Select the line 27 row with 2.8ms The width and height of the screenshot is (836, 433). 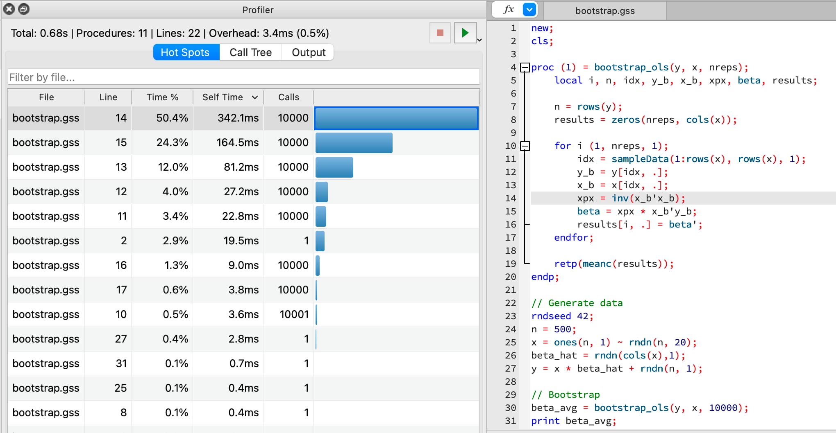tap(243, 339)
